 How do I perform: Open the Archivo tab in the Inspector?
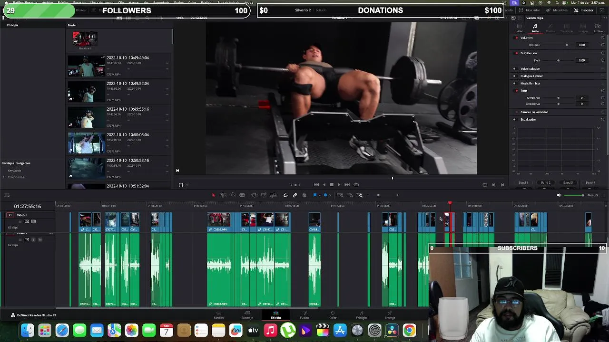pyautogui.click(x=598, y=28)
